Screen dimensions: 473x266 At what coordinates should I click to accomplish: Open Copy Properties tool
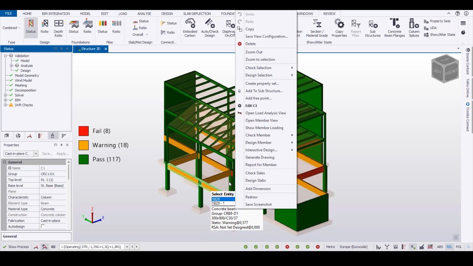[339, 28]
